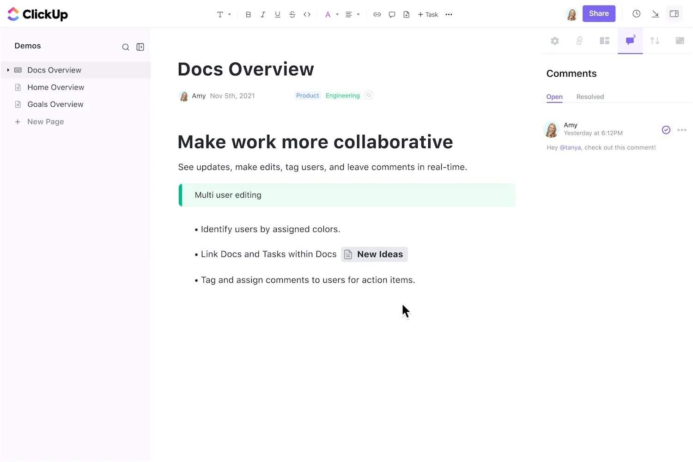Click author Amy under the title
The height and width of the screenshot is (462, 693).
click(199, 96)
